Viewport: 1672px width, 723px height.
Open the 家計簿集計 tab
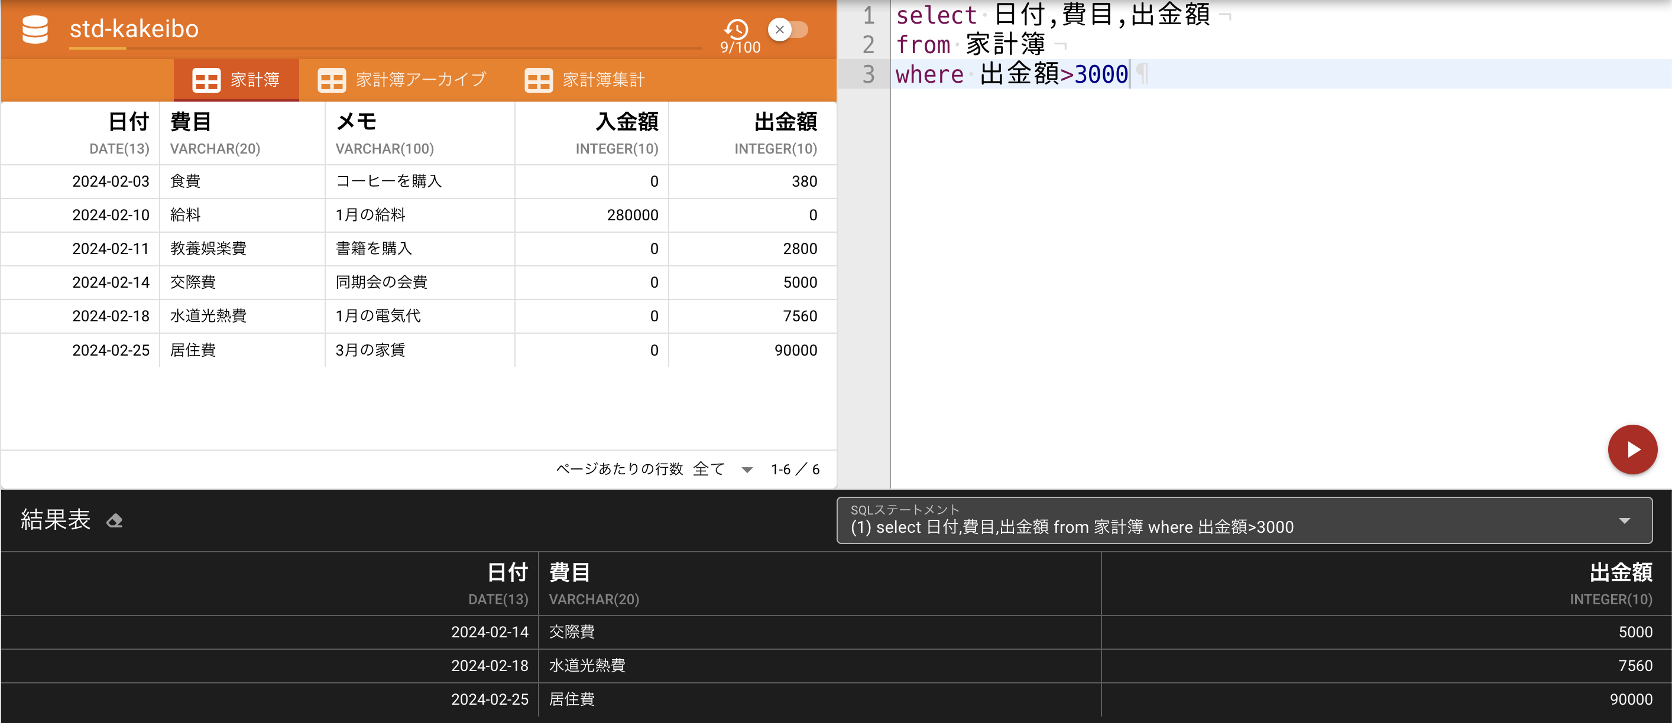[604, 79]
